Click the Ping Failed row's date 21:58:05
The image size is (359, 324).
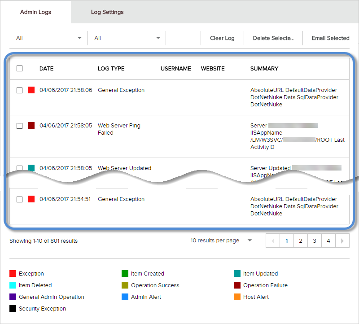[x=66, y=126]
